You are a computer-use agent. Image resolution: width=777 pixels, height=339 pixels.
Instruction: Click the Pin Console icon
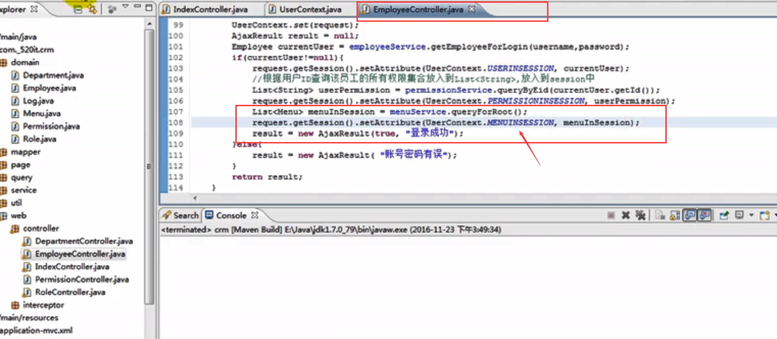coord(724,215)
